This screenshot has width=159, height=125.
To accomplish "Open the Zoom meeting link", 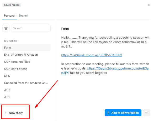I will [x=92, y=55].
